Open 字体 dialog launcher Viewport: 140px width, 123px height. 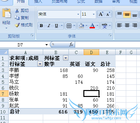pyautogui.click(x=110, y=35)
